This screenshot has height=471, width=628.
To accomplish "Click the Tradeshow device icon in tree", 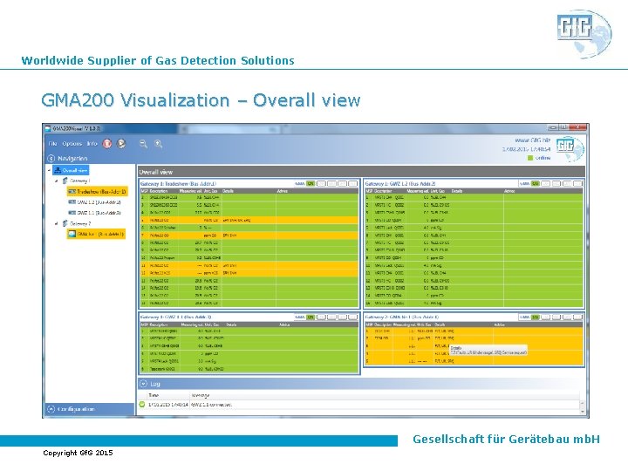I will click(x=72, y=191).
